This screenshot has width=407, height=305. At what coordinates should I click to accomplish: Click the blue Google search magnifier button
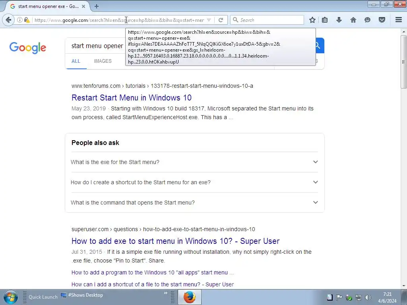tap(320, 46)
